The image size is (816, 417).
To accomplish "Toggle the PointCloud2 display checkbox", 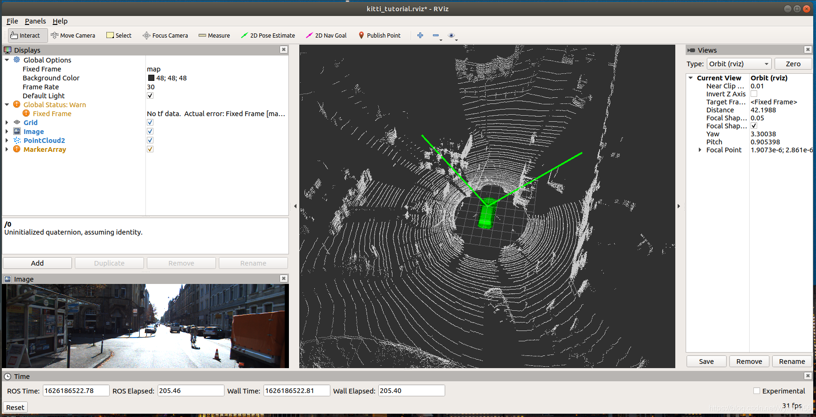I will point(150,140).
